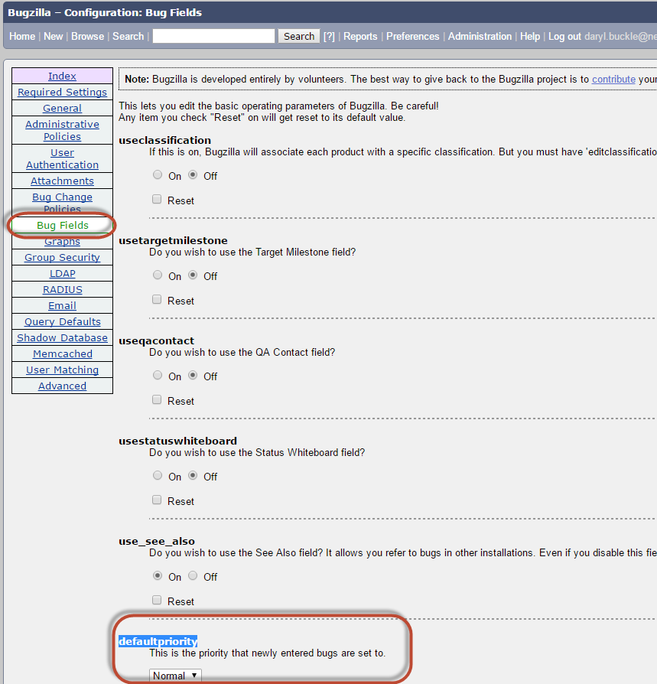Select the Bug Fields sidebar entry
This screenshot has height=684, width=657.
[x=63, y=225]
